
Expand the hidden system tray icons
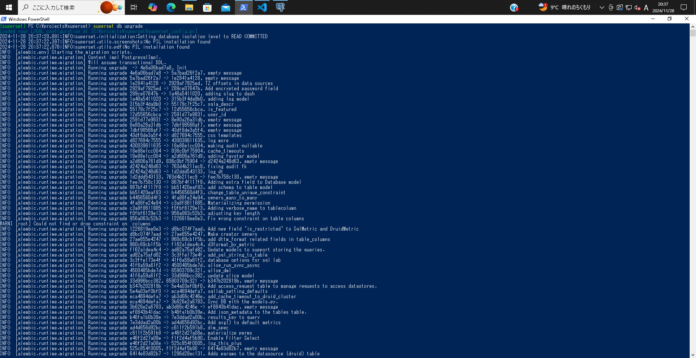(x=602, y=7)
